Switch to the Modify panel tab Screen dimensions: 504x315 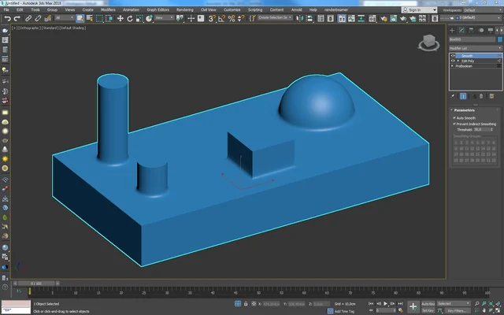pos(461,30)
